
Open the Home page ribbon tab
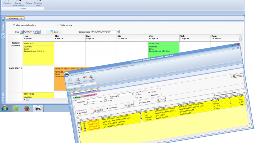pos(74,75)
